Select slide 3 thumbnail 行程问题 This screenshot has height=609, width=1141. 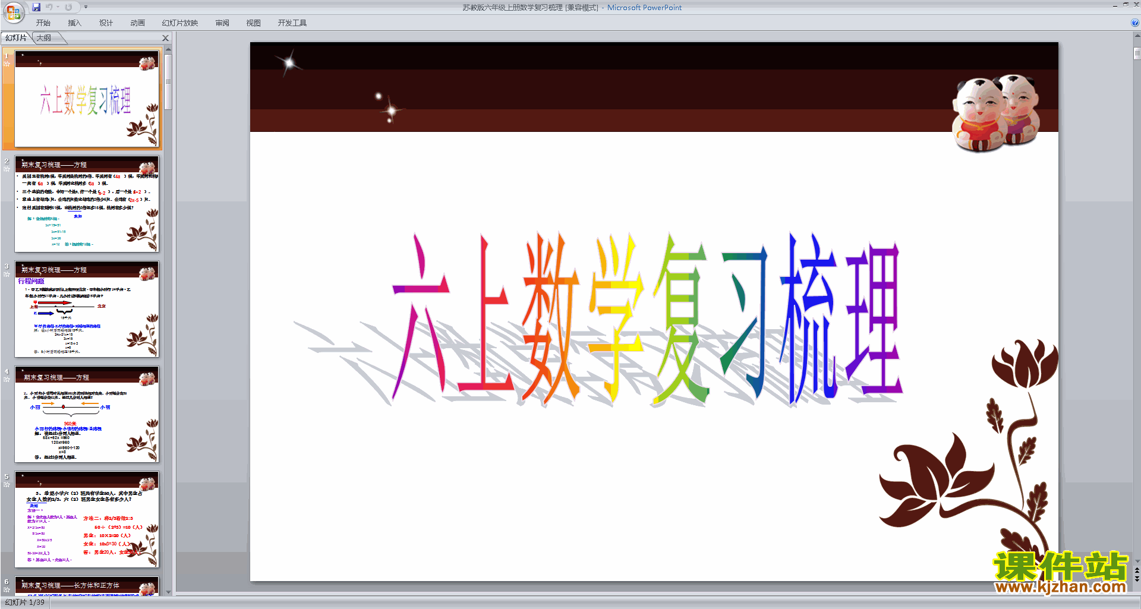(x=87, y=309)
